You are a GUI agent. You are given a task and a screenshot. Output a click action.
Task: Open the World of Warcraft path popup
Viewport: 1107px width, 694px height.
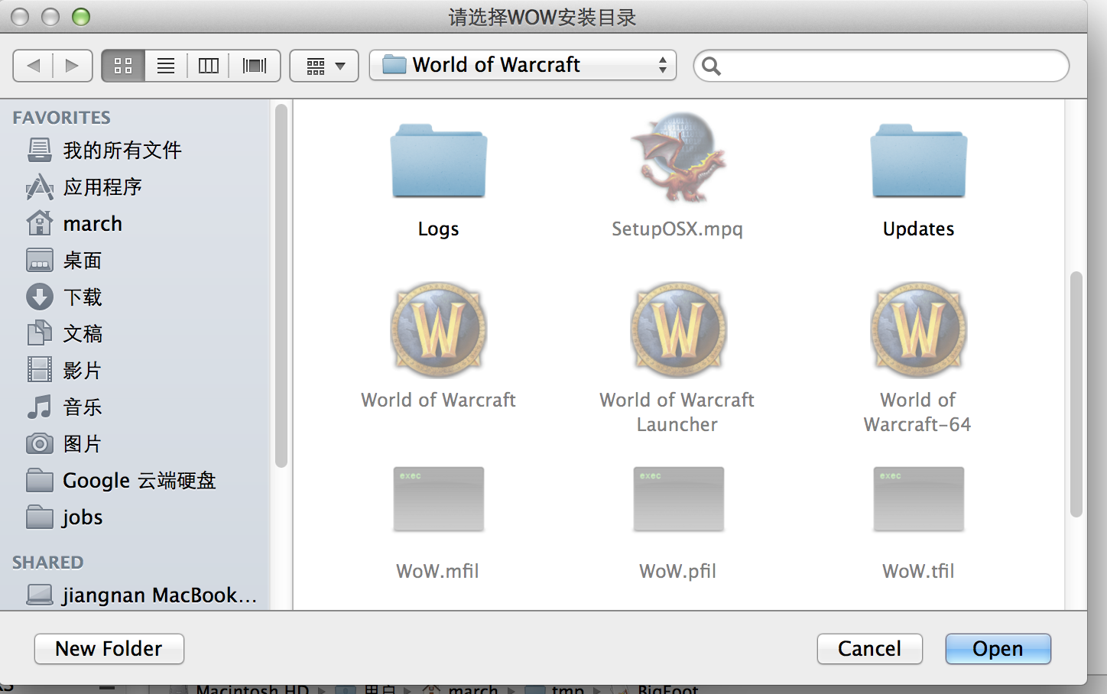523,65
